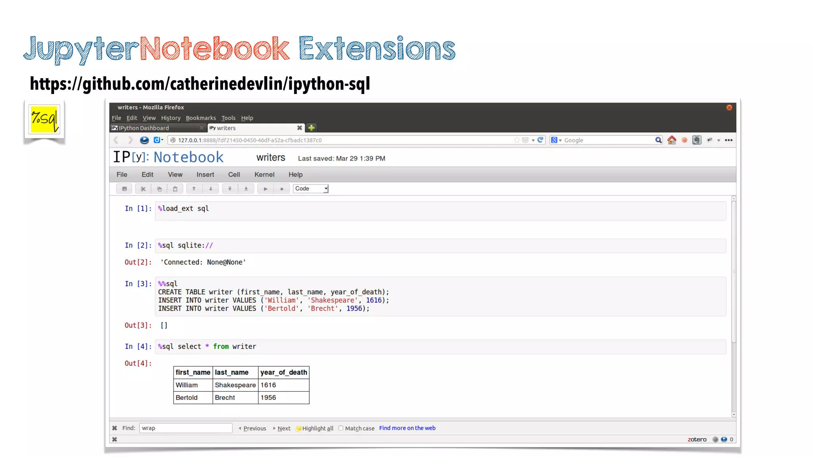Click the blue globe icon beside the Forward arrow

(x=144, y=140)
